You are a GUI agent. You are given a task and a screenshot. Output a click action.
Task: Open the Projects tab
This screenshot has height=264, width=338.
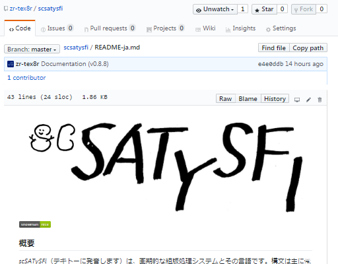(165, 28)
